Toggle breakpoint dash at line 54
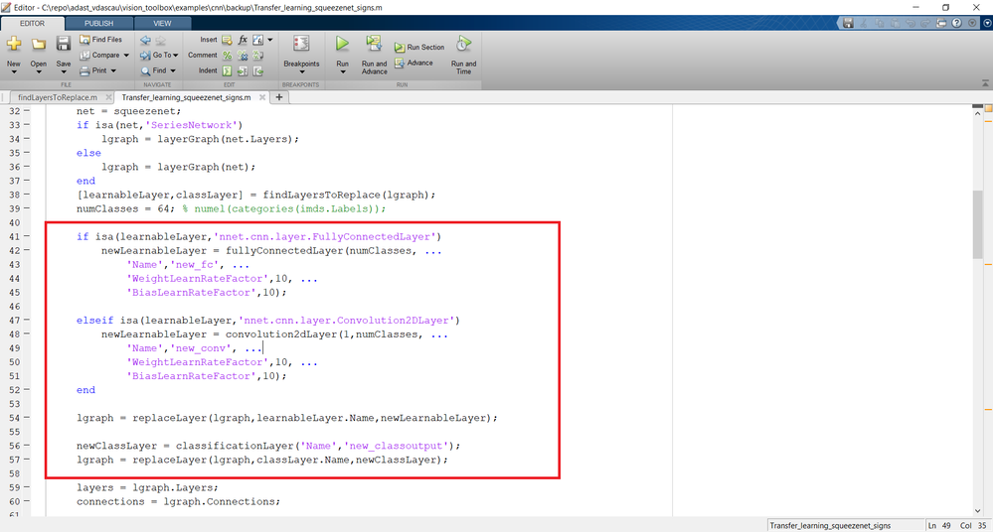The image size is (993, 532). 27,418
